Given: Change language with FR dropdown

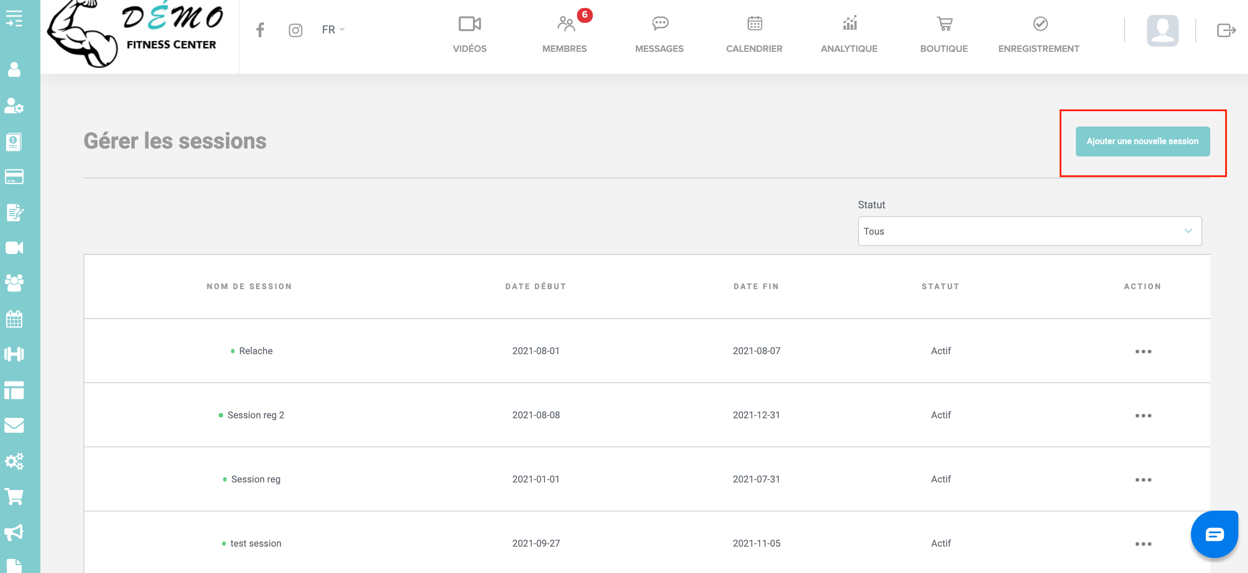Looking at the screenshot, I should tap(333, 30).
